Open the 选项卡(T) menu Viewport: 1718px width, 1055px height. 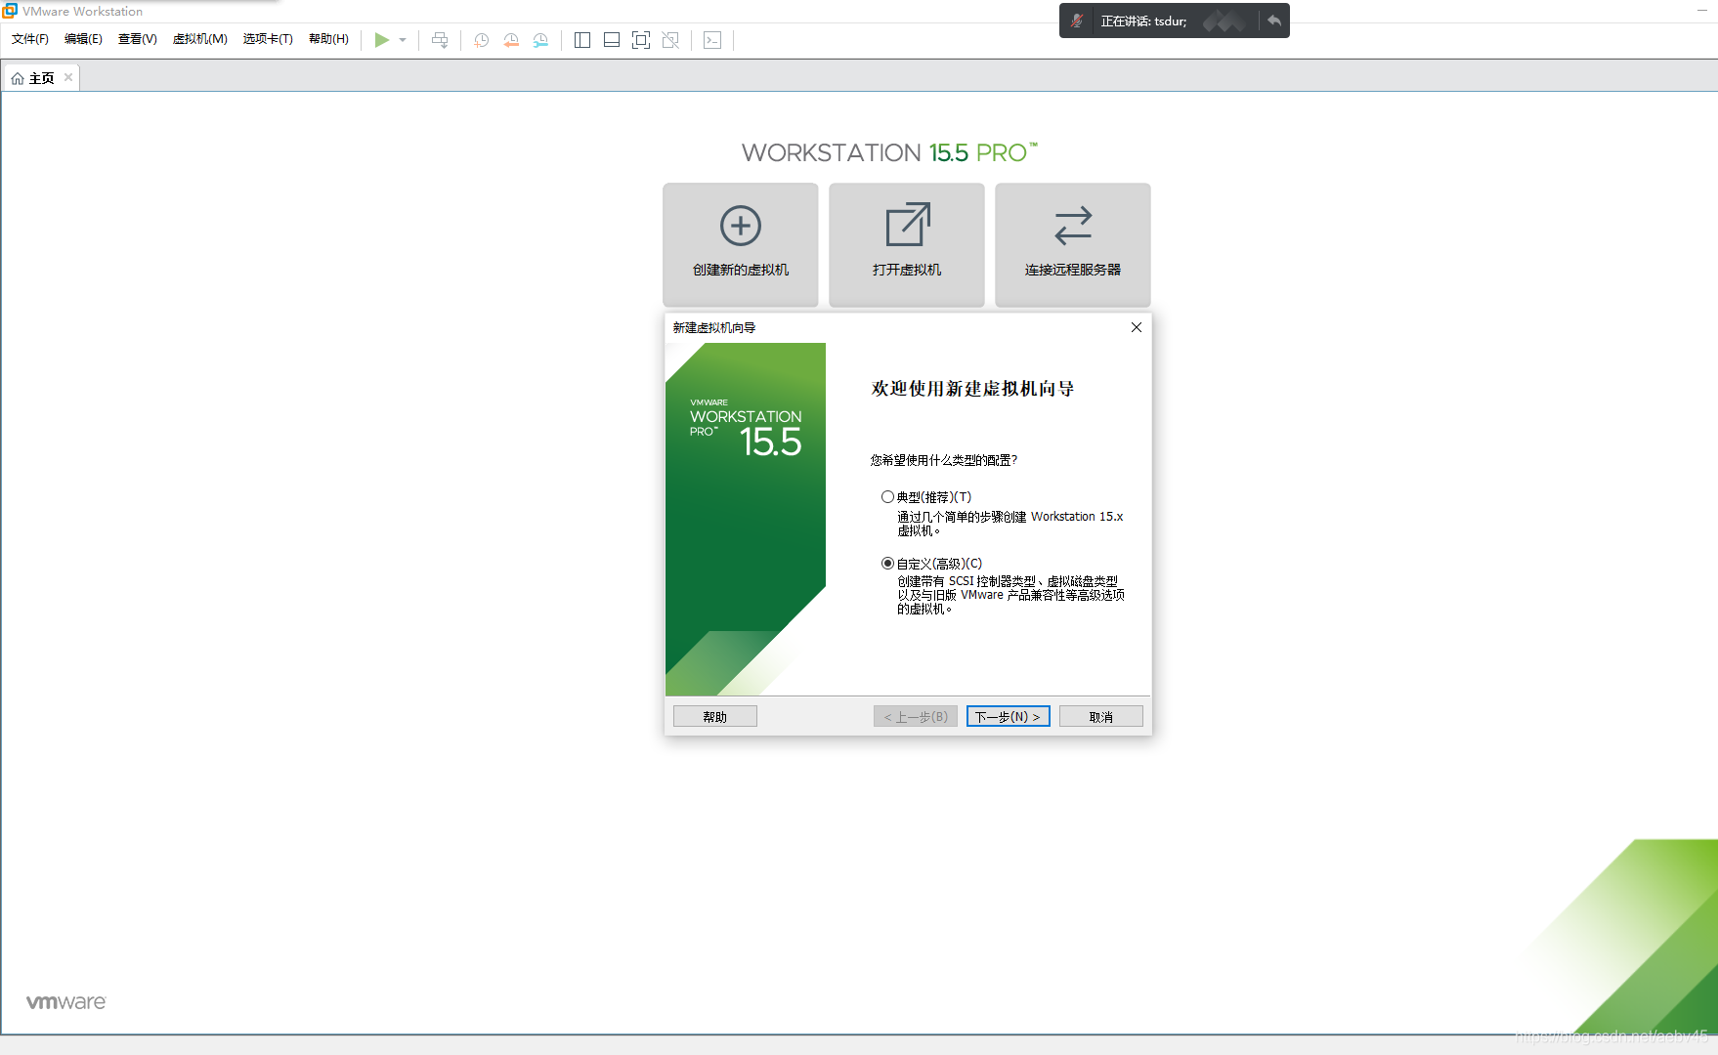pos(268,39)
